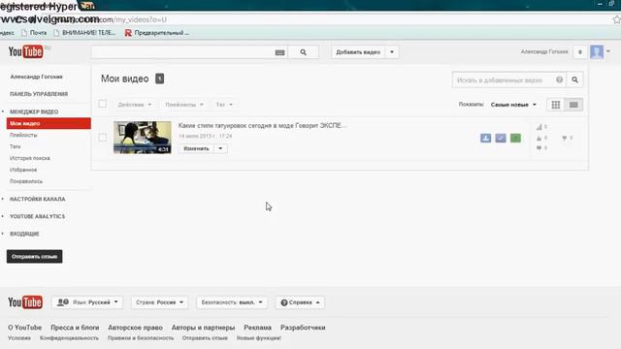
Task: Bookmark page with the star icon
Action: [617, 19]
